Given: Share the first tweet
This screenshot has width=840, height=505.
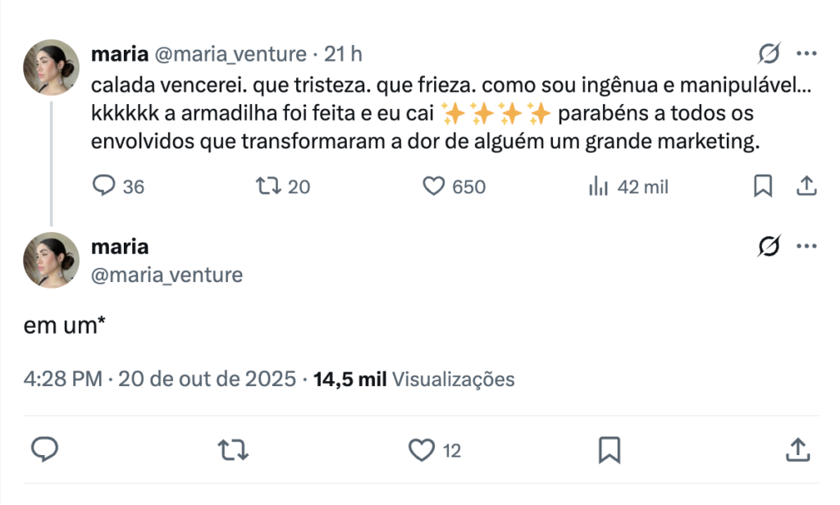Looking at the screenshot, I should (x=806, y=187).
